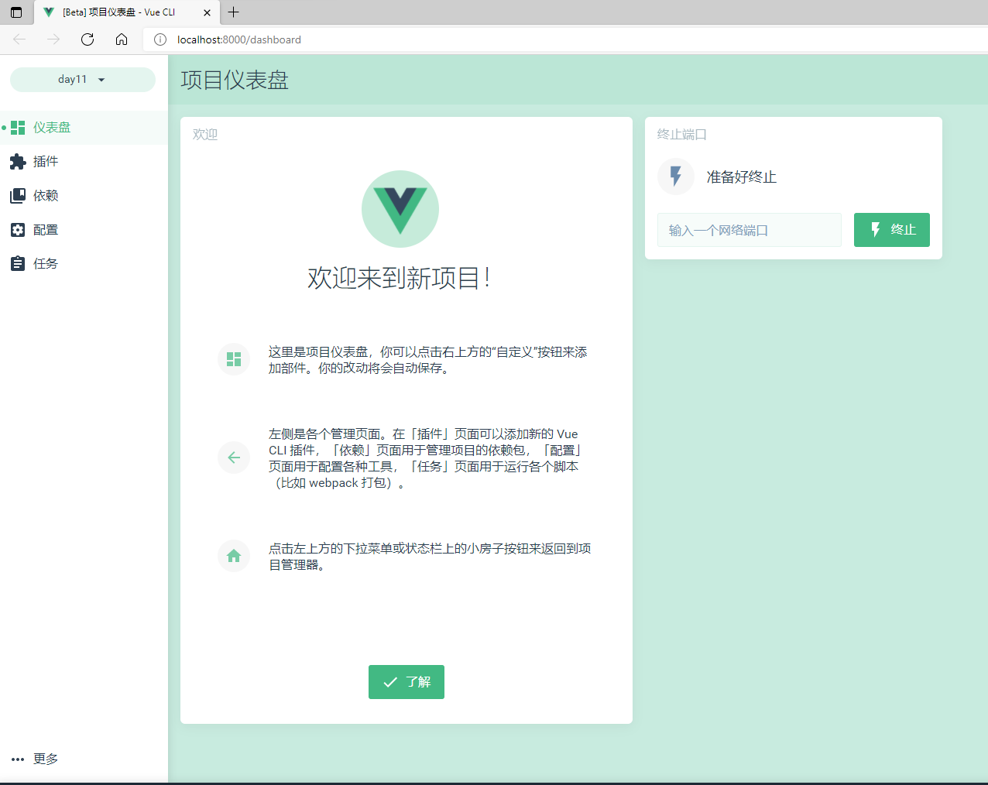Select the [Beta] 项目仪表盘 browser tab
Image resolution: width=988 pixels, height=785 pixels.
(x=127, y=12)
